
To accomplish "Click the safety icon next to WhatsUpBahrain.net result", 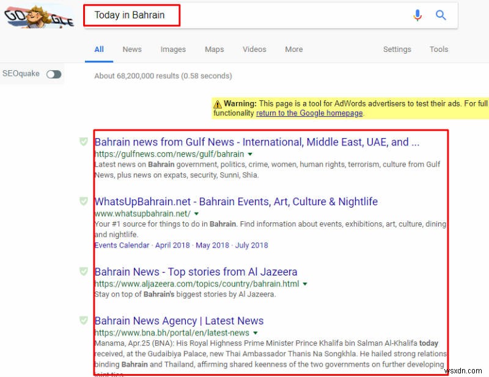I will pos(83,202).
